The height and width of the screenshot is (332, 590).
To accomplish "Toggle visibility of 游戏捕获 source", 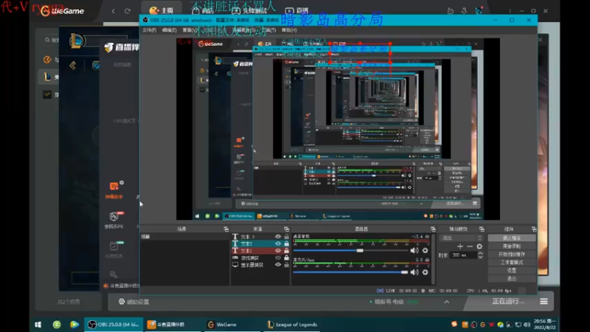I will [278, 257].
